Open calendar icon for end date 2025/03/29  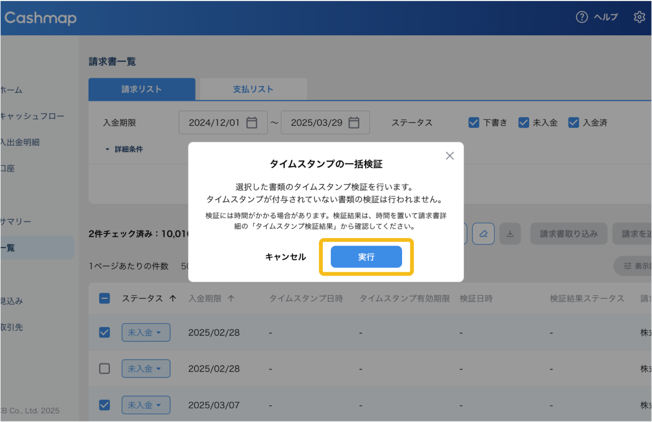(354, 123)
